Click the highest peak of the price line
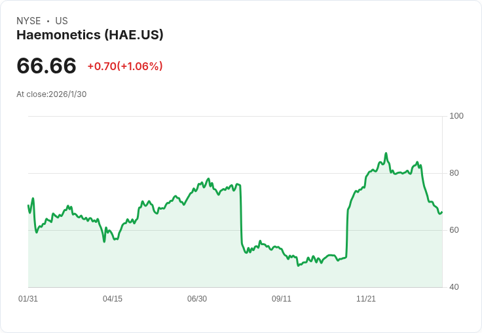This screenshot has width=482, height=333. (386, 153)
